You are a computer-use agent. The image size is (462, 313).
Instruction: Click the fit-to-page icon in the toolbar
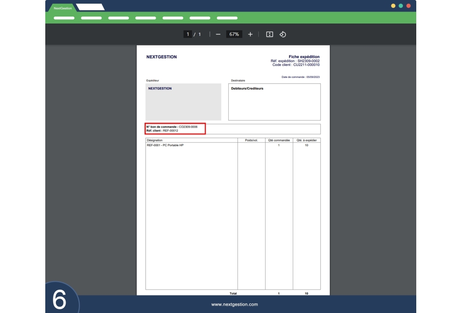269,34
